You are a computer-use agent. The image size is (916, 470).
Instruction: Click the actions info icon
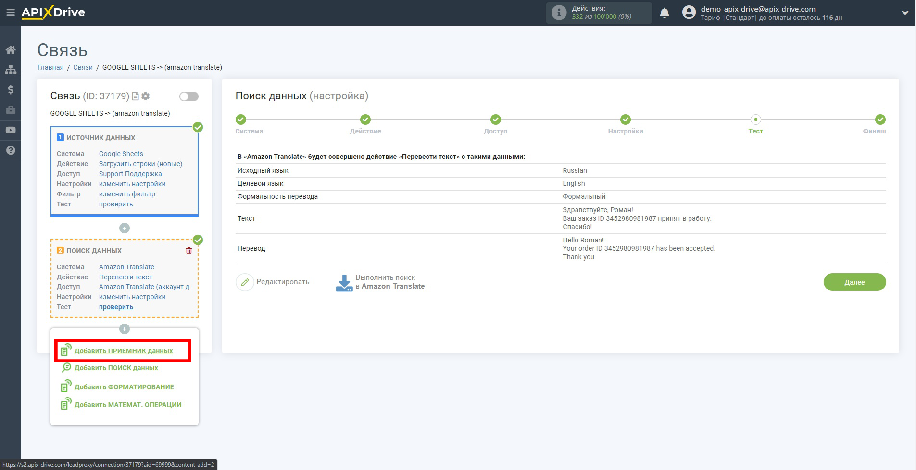[x=559, y=12]
